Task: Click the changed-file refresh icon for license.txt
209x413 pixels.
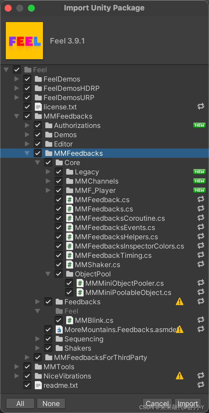Action: (201, 107)
